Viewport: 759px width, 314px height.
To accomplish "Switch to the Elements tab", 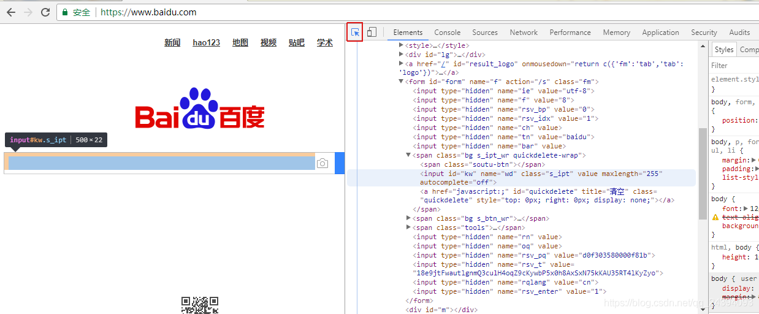I will pos(408,33).
